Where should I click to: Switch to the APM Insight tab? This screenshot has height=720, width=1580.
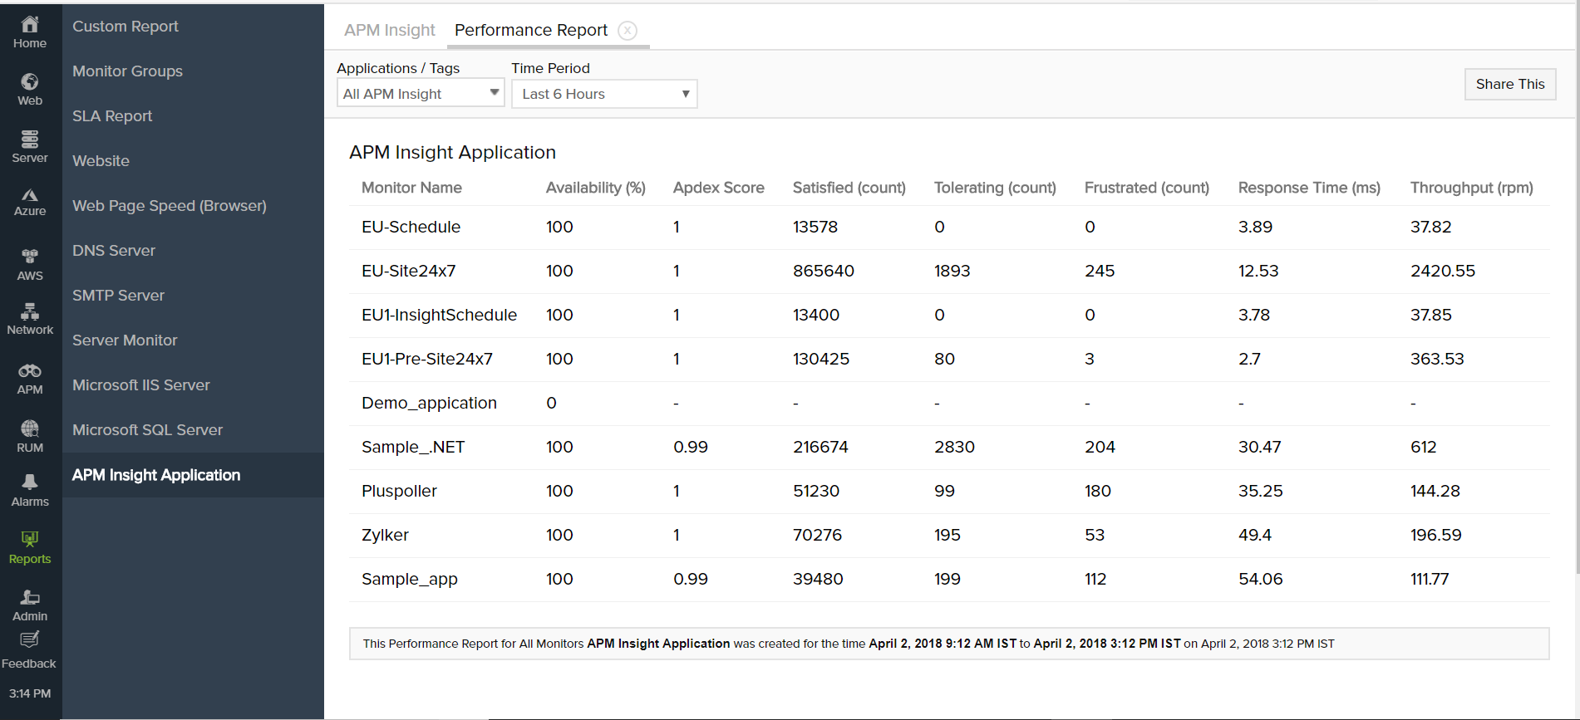tap(389, 31)
